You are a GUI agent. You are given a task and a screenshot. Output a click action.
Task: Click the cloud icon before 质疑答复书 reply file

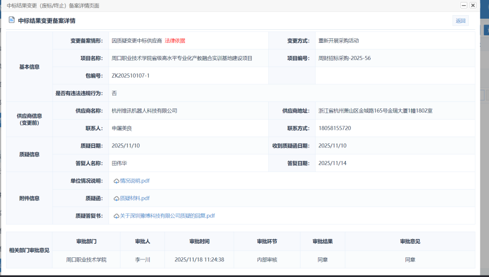point(116,216)
